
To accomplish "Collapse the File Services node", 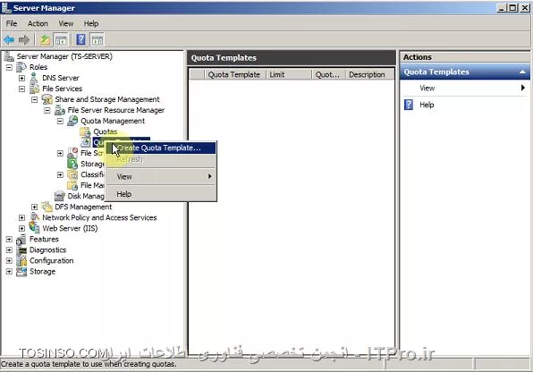I will [21, 89].
